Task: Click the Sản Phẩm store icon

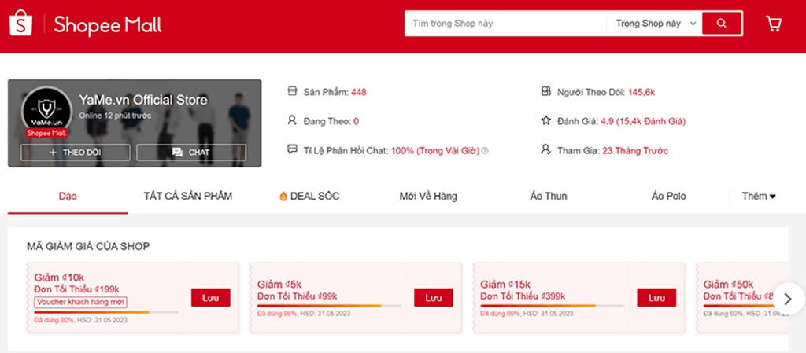Action: coord(292,92)
